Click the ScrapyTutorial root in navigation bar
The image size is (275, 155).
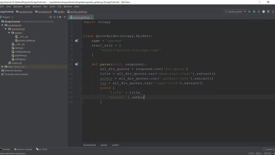[x=7, y=12]
